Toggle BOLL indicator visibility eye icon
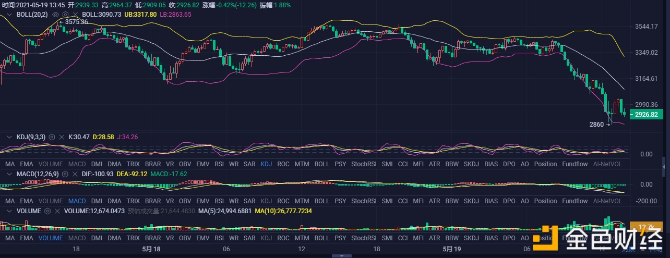 tap(55, 15)
